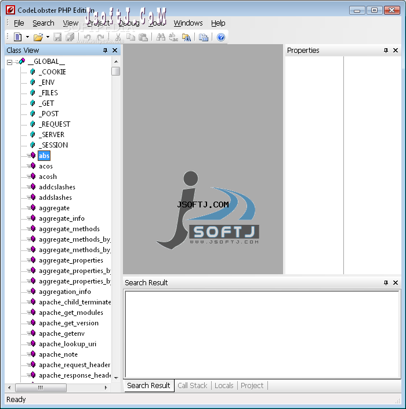Select the _GET variable item
406x409 pixels.
coord(46,103)
